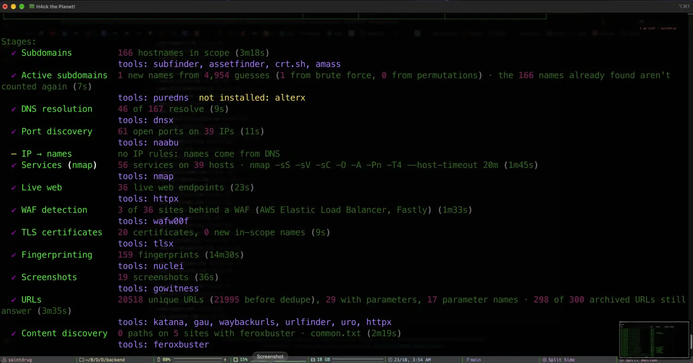Click the vertical scrollbar on the right edge

coord(691,342)
